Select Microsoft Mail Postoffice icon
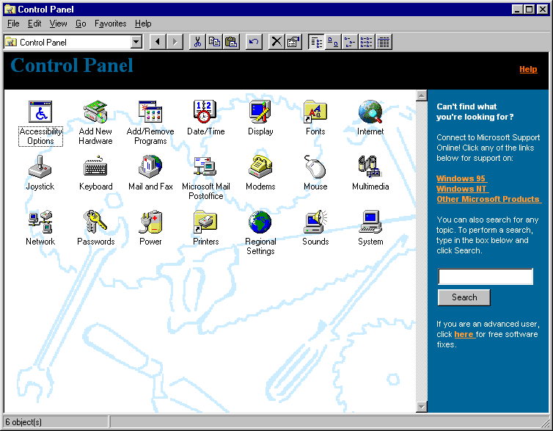This screenshot has height=431, width=553. pos(205,167)
